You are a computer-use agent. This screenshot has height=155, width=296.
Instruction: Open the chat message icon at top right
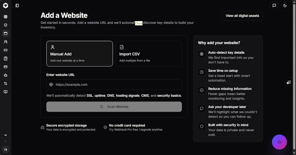(x=274, y=6)
